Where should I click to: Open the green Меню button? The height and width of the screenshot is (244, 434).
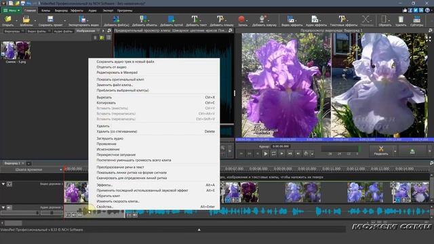click(x=12, y=11)
